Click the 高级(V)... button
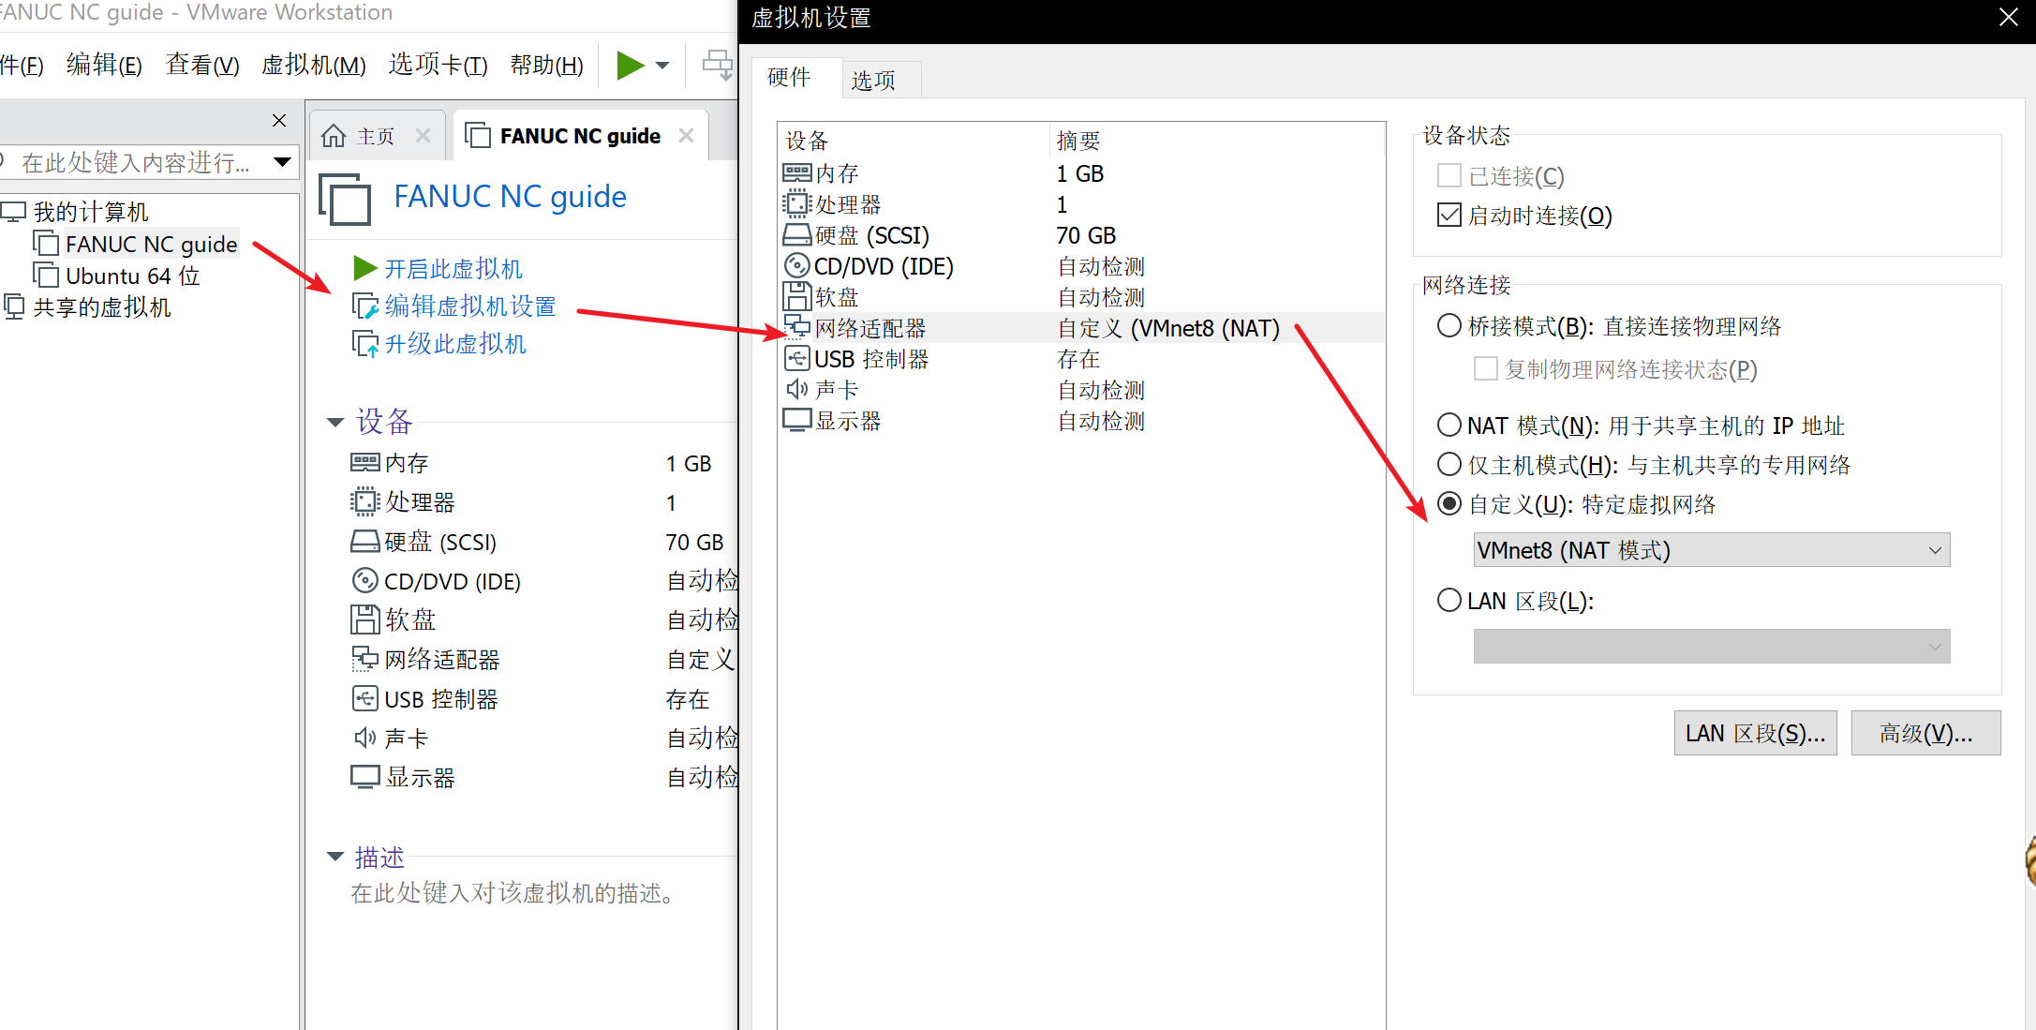 (1925, 733)
